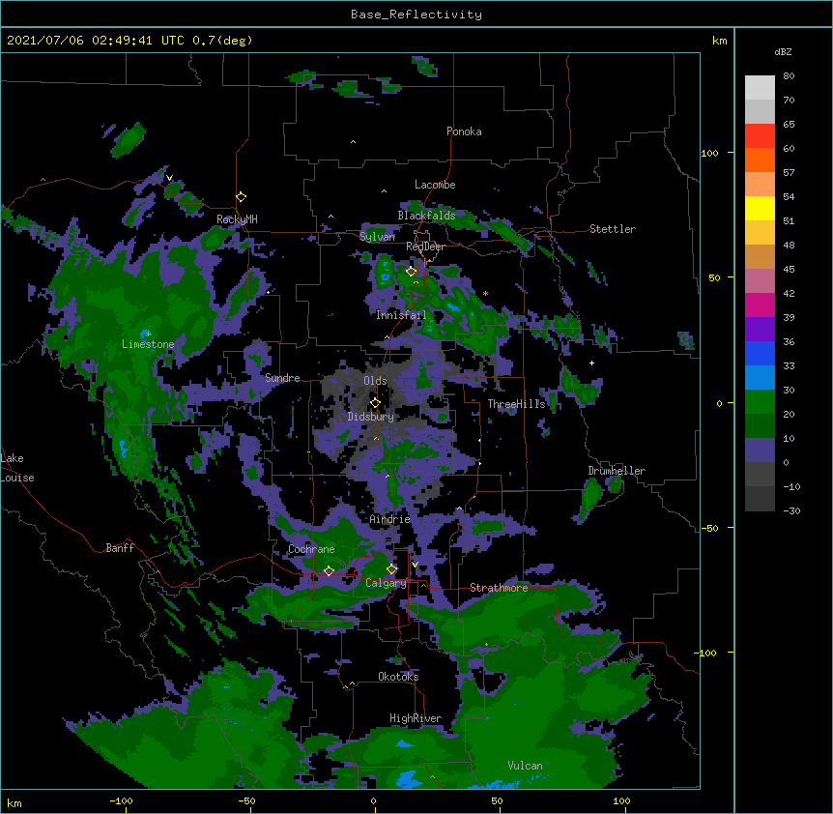Click the white asterisk above the Limestone label
Image resolution: width=833 pixels, height=814 pixels.
tap(148, 334)
